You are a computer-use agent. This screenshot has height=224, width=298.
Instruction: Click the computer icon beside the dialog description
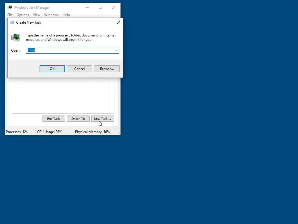click(16, 38)
